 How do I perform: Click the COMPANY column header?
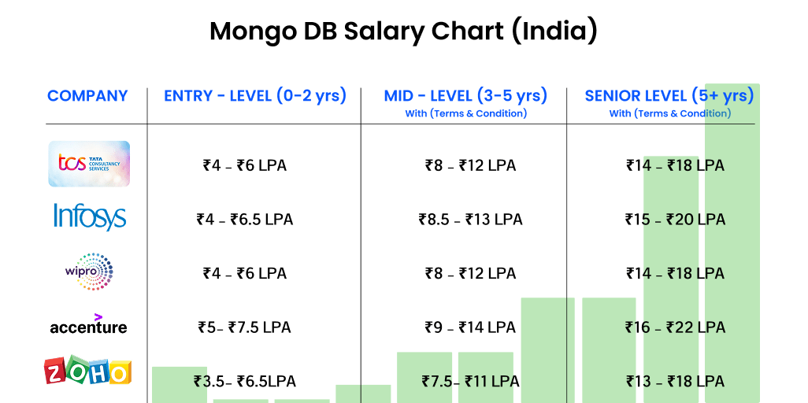pos(87,96)
